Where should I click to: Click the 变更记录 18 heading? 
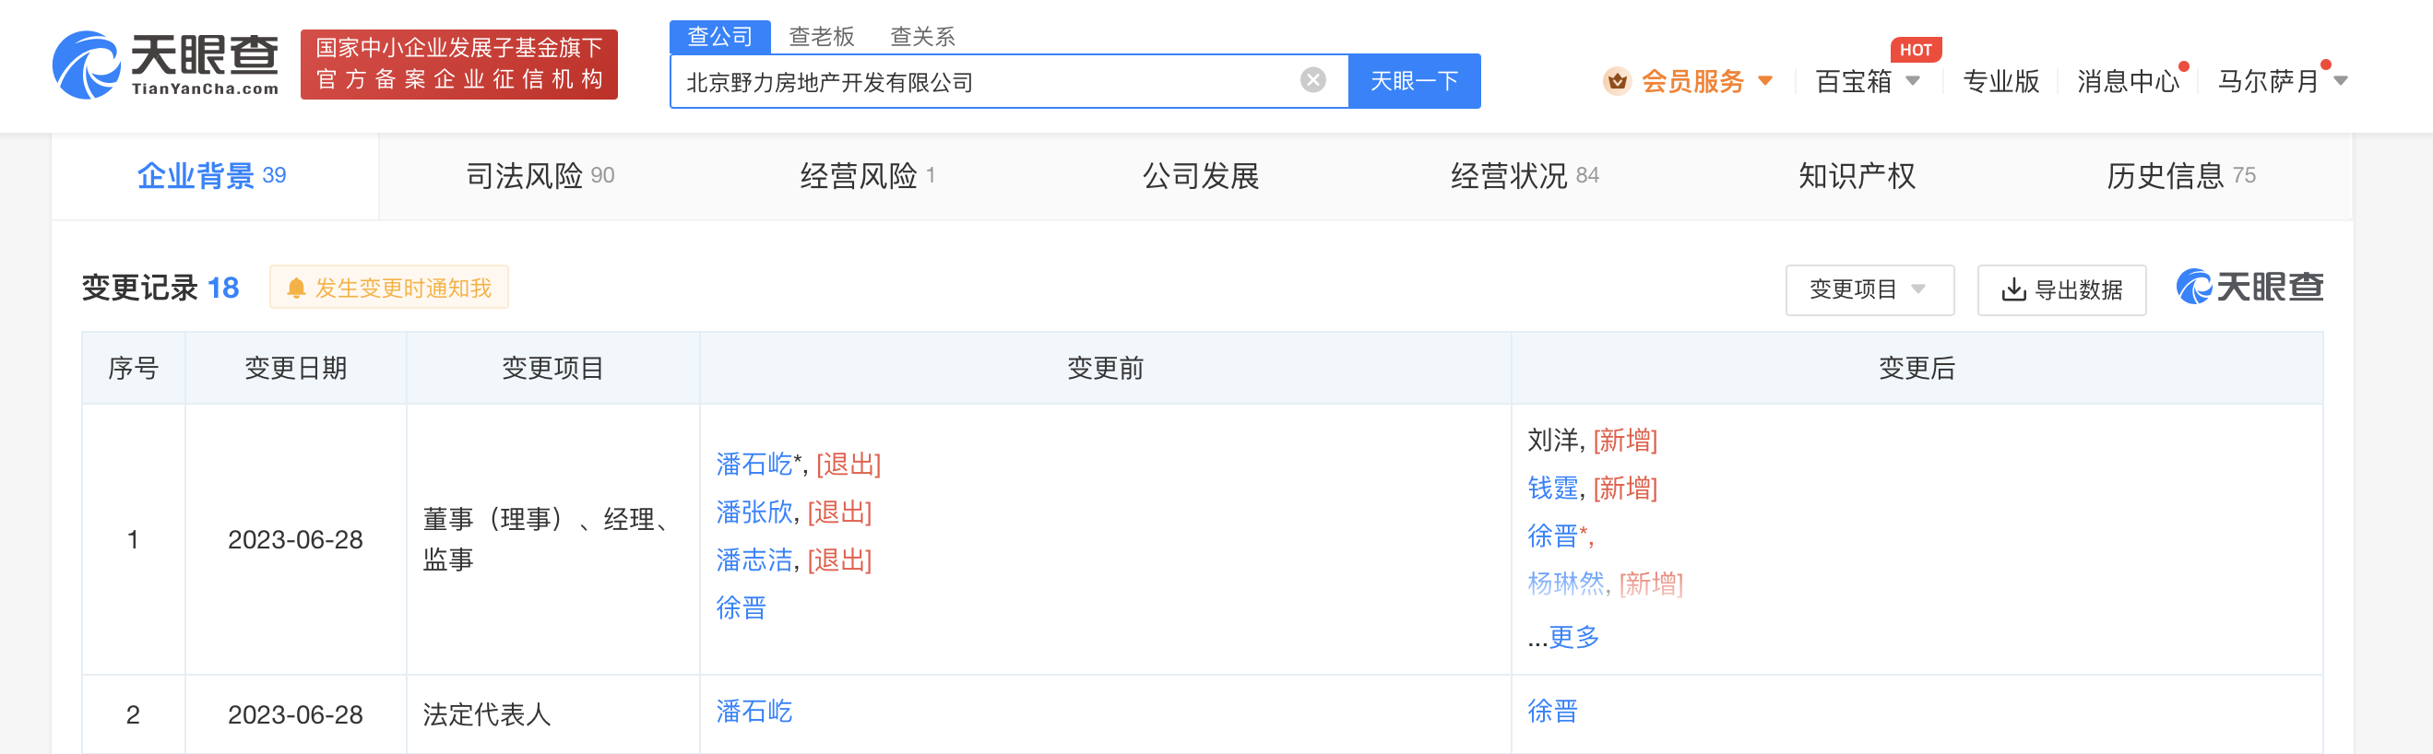coord(160,288)
